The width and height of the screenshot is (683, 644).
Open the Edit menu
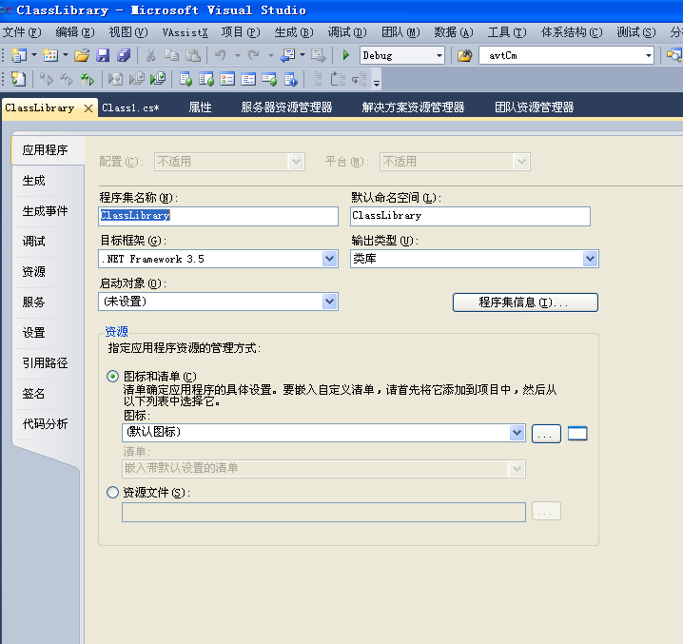(75, 32)
